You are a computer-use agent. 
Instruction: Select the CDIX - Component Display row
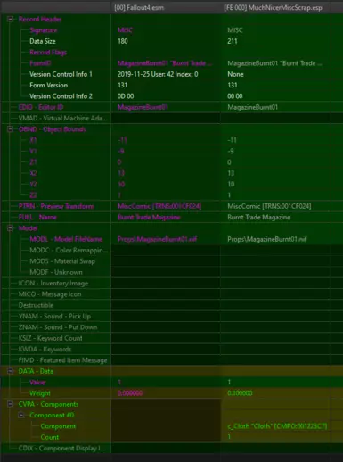tap(172, 448)
